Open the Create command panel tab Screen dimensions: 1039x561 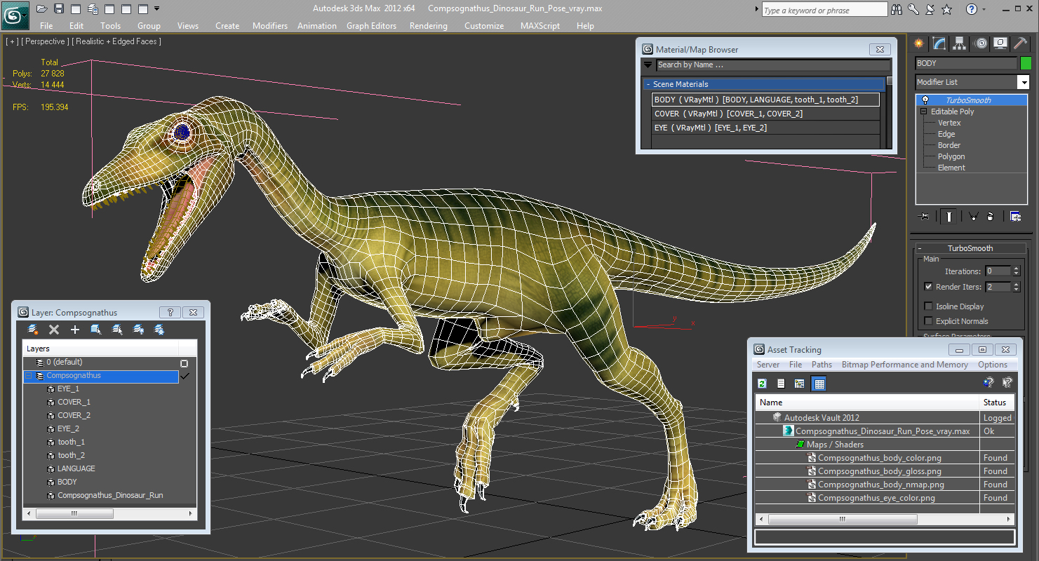[x=918, y=43]
